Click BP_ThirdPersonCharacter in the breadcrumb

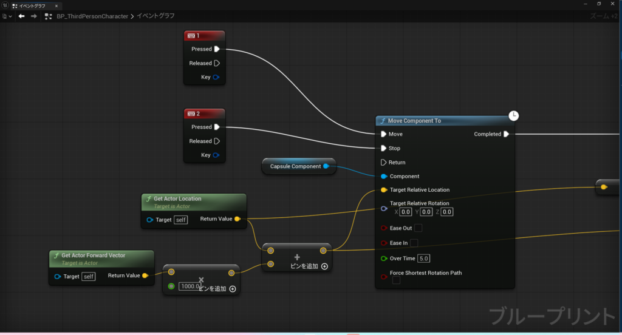coord(92,16)
